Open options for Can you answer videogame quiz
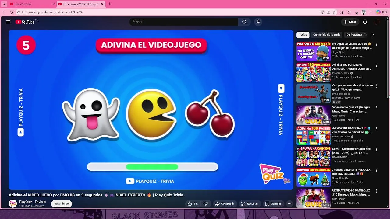Image resolution: width=390 pixels, height=219 pixels. coord(377,86)
